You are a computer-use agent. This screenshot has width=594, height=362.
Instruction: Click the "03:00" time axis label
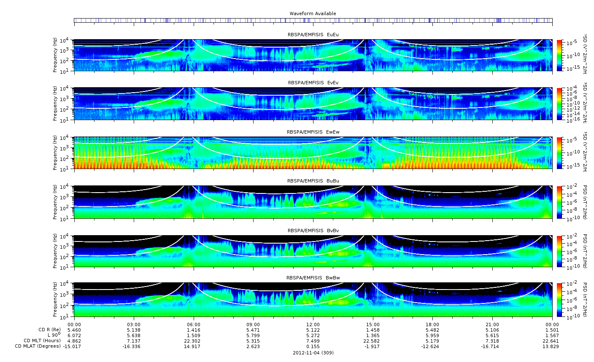point(134,324)
